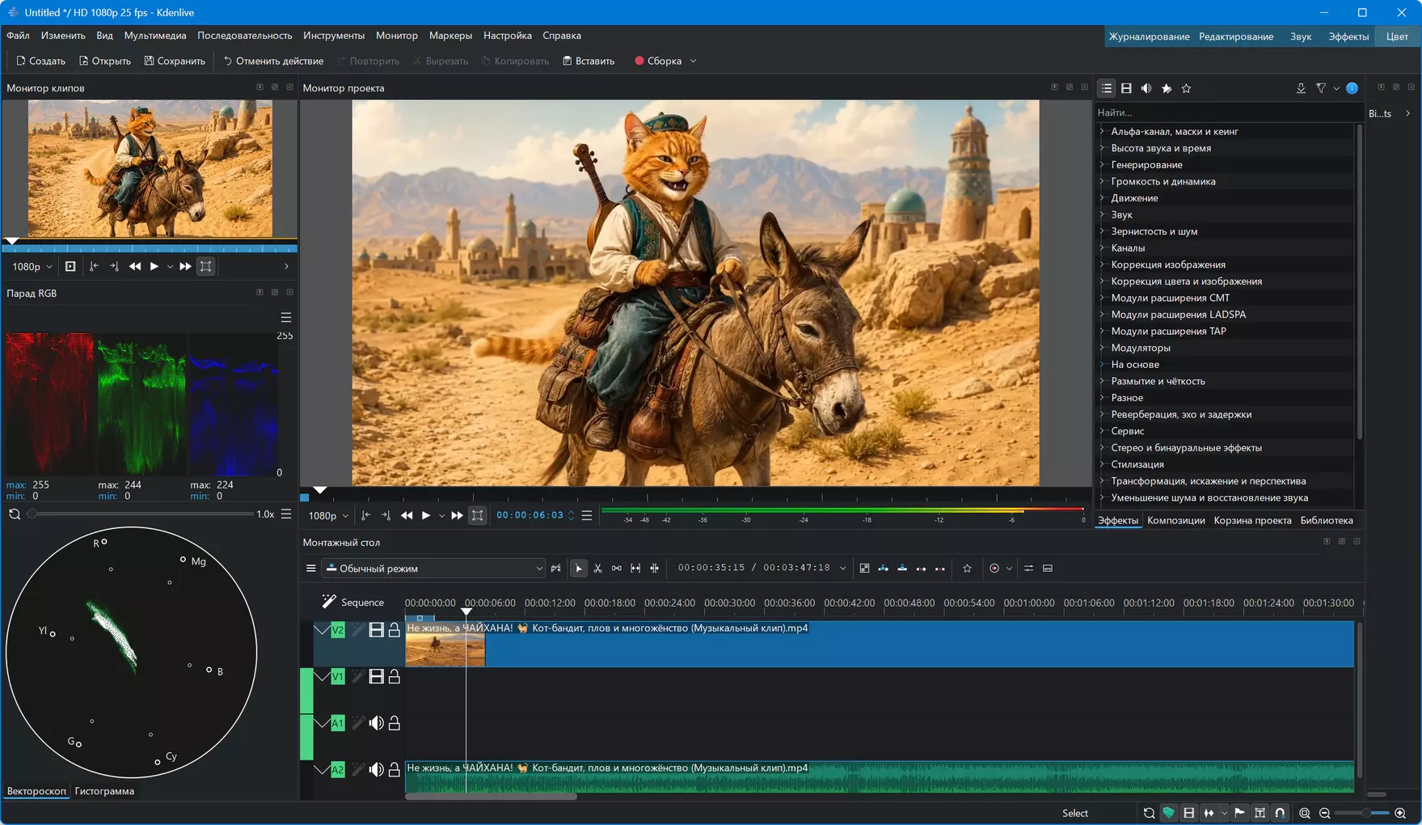Viewport: 1422px width, 825px height.
Task: Open the 'Последовательность' menu
Action: tap(245, 36)
